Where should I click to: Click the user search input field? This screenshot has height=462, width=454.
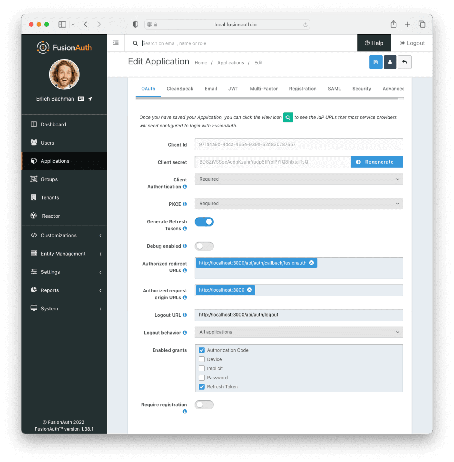tap(247, 43)
